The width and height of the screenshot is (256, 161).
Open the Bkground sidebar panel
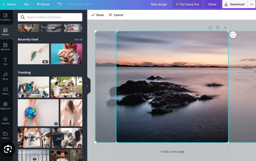click(x=5, y=106)
